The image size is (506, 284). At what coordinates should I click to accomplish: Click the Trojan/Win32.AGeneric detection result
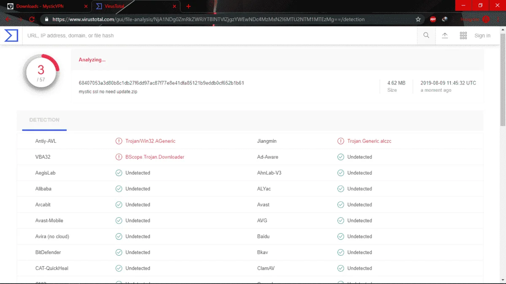pyautogui.click(x=151, y=141)
